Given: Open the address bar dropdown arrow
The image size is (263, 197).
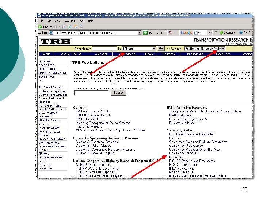Looking at the screenshot, I should 140,33.
